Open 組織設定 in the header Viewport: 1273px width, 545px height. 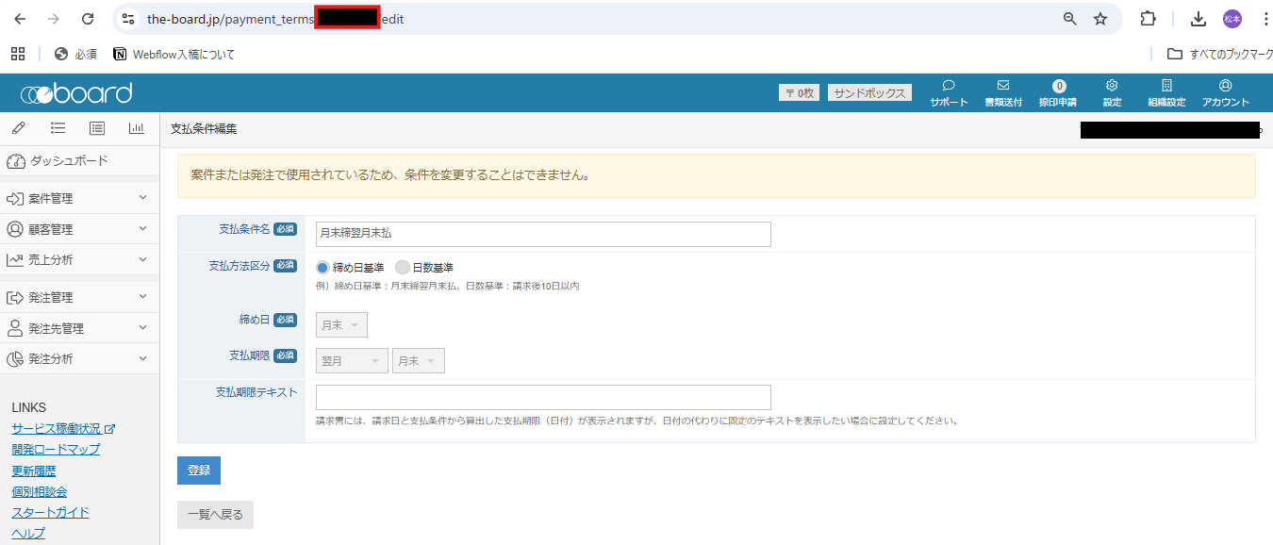point(1166,92)
